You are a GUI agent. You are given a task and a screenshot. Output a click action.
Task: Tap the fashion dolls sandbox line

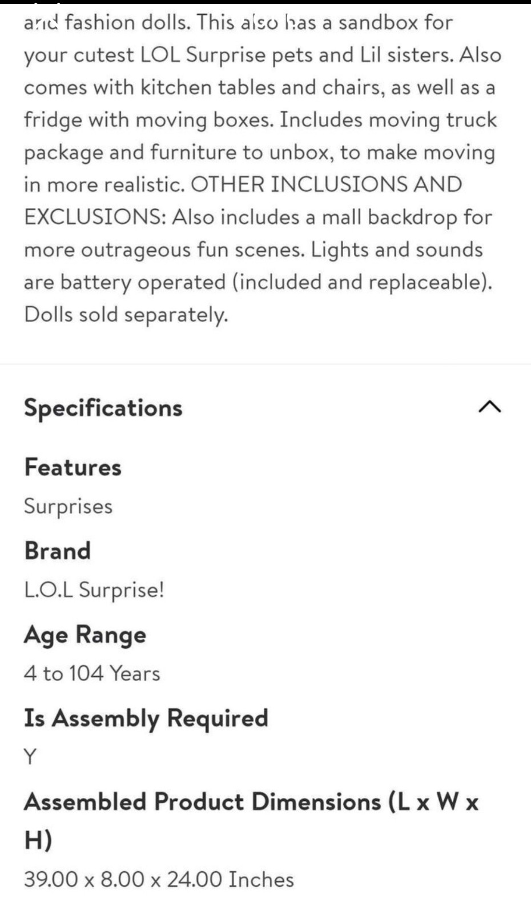click(x=238, y=23)
